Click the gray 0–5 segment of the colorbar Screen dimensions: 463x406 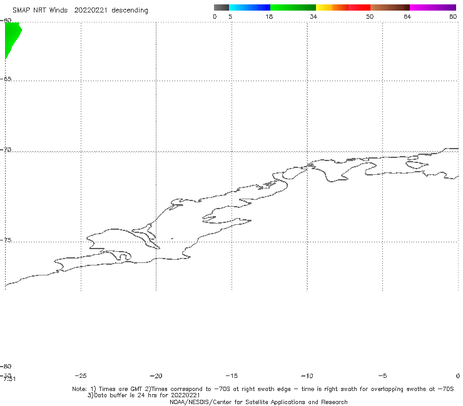point(221,7)
